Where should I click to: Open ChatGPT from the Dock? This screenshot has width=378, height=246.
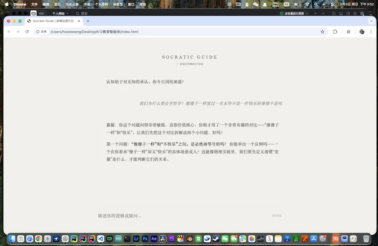tap(65, 239)
